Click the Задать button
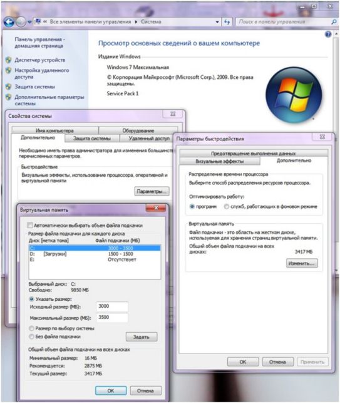340x403 pixels. point(142,337)
